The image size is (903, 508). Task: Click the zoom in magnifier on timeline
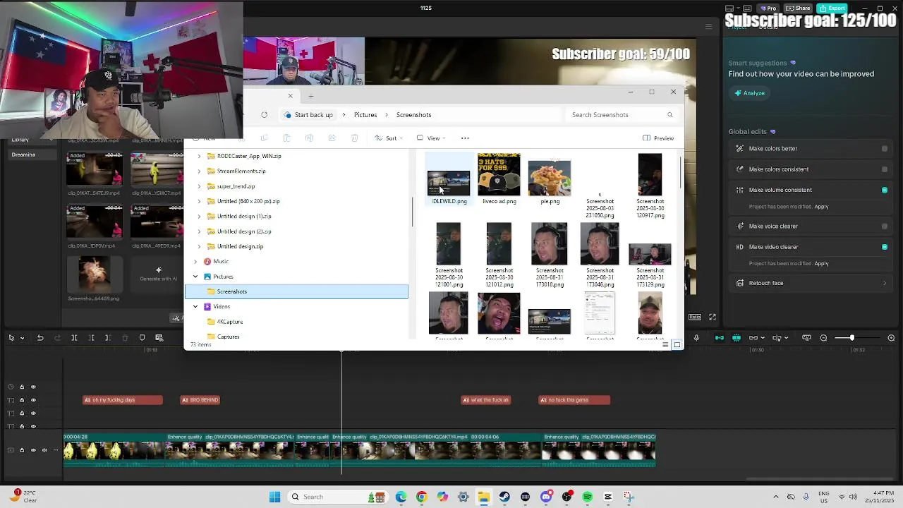tap(891, 338)
